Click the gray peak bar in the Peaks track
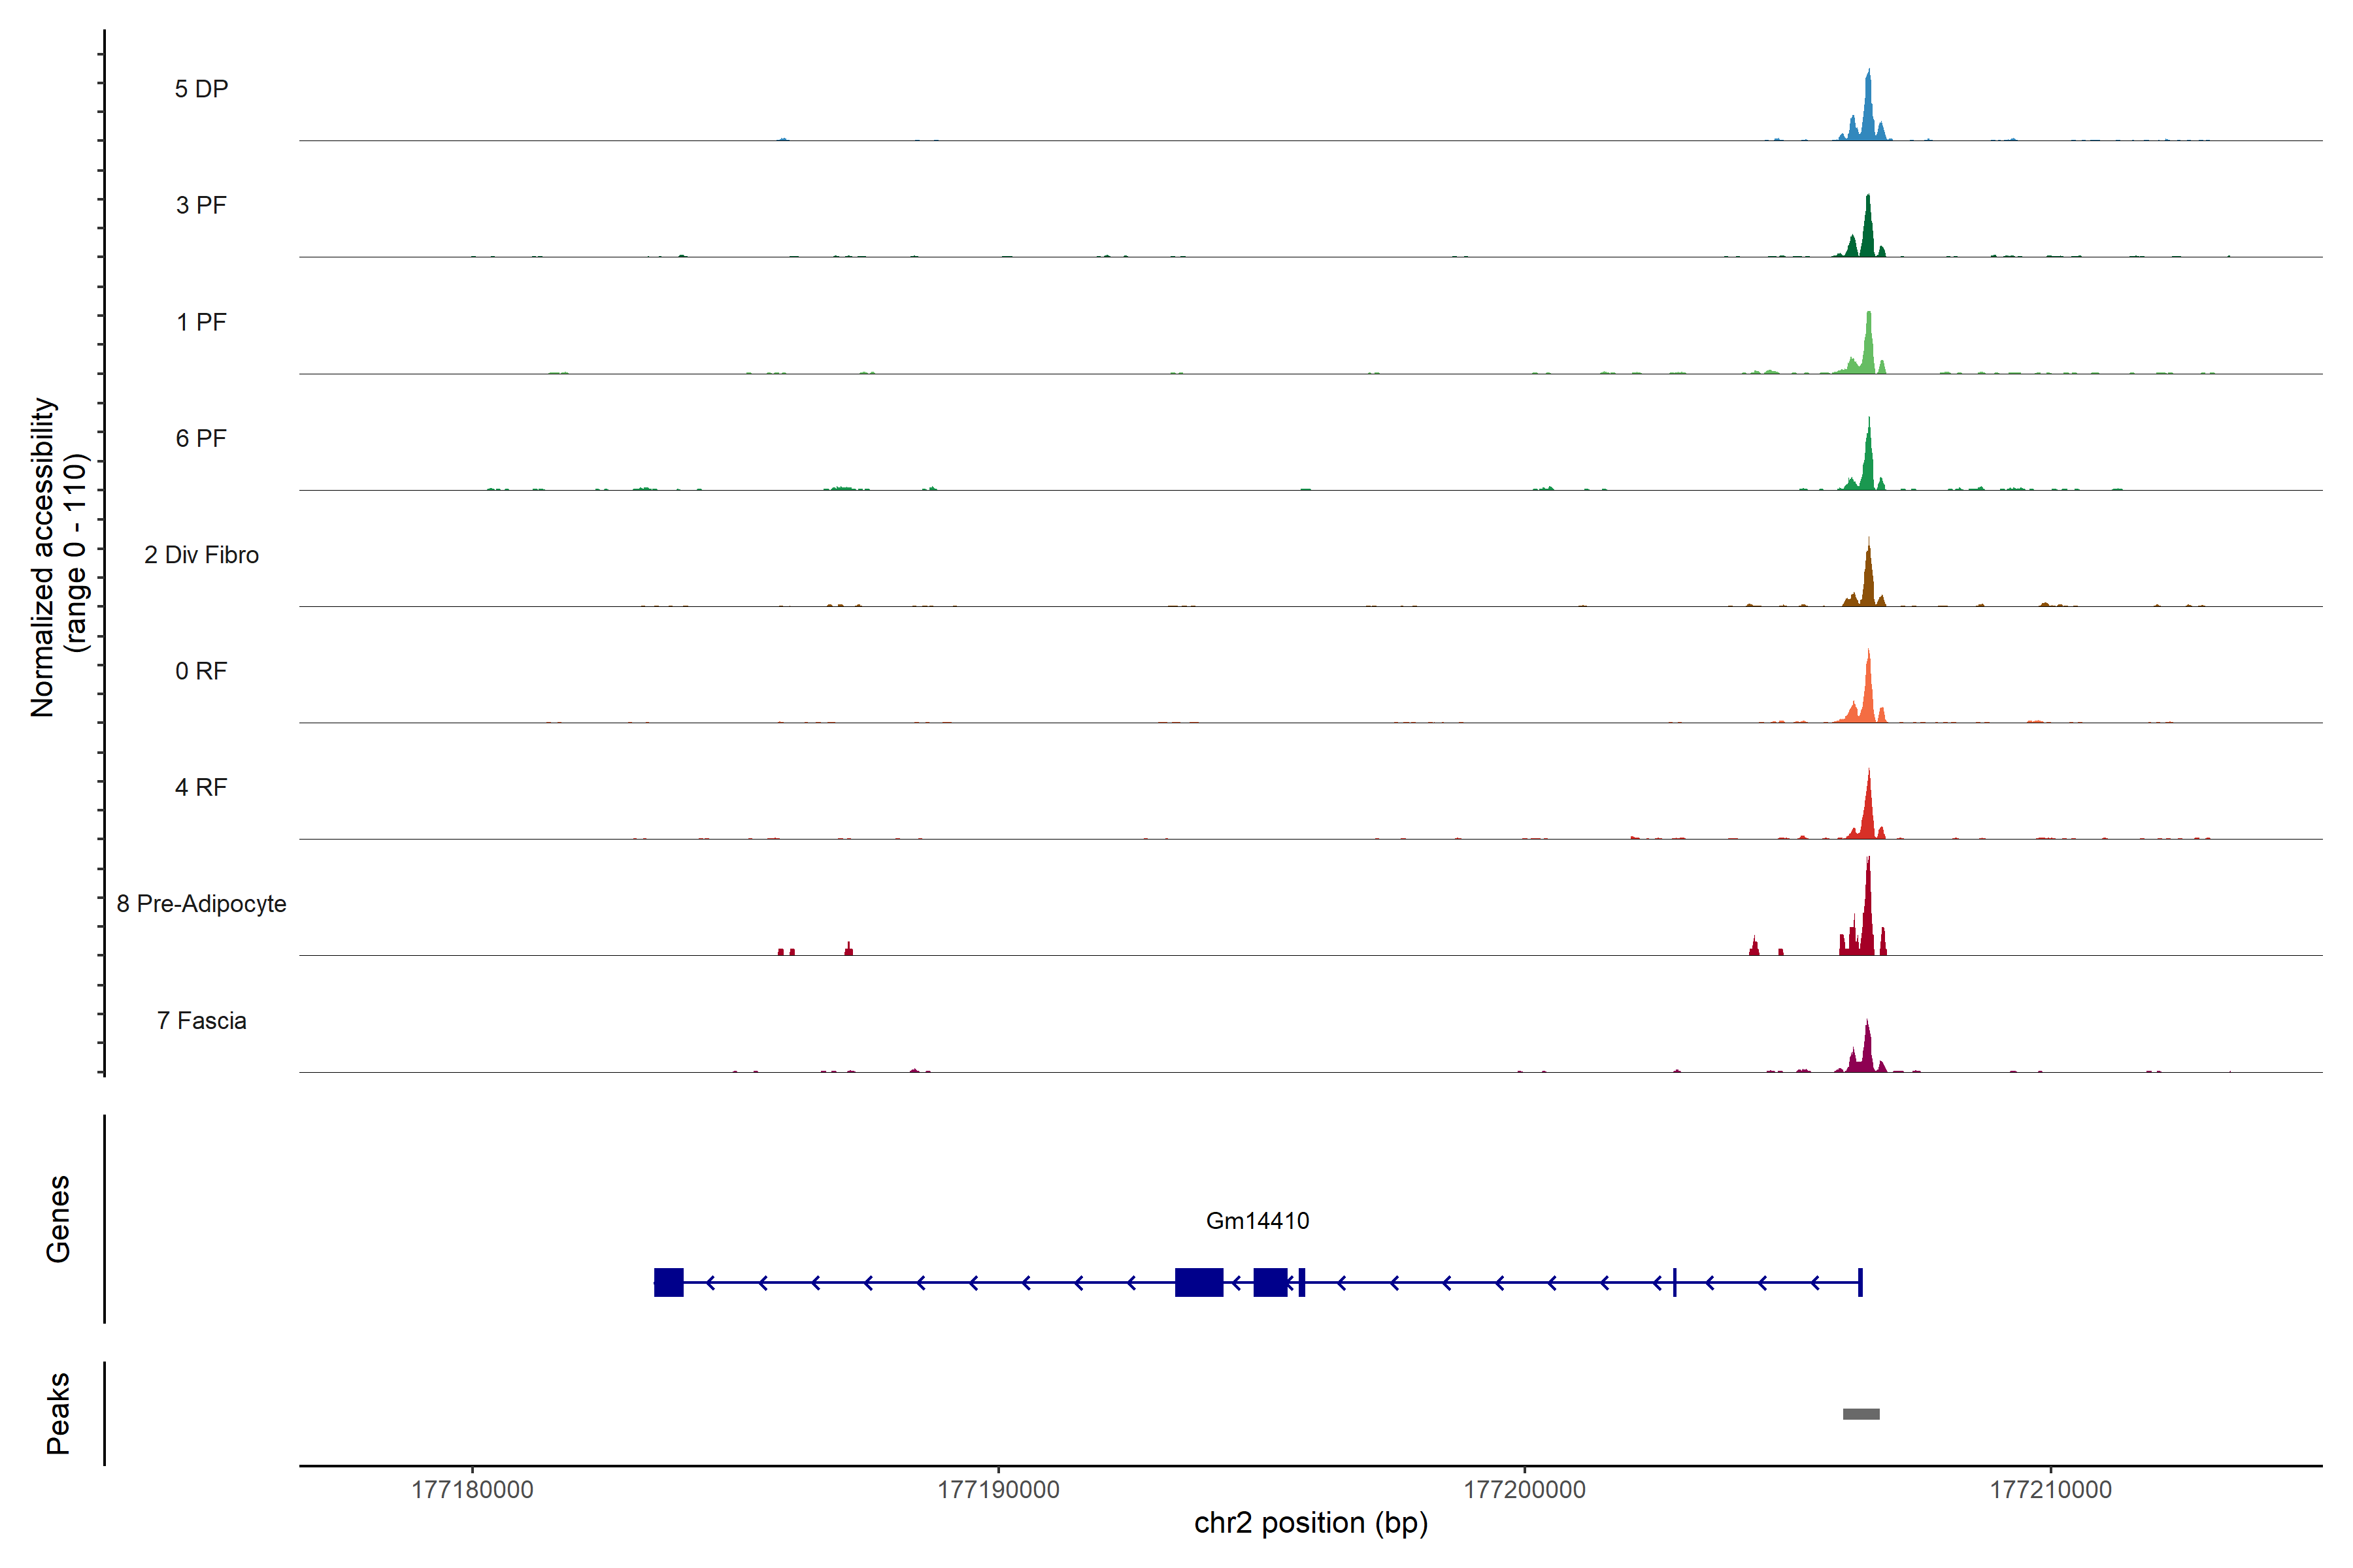 1861,1414
